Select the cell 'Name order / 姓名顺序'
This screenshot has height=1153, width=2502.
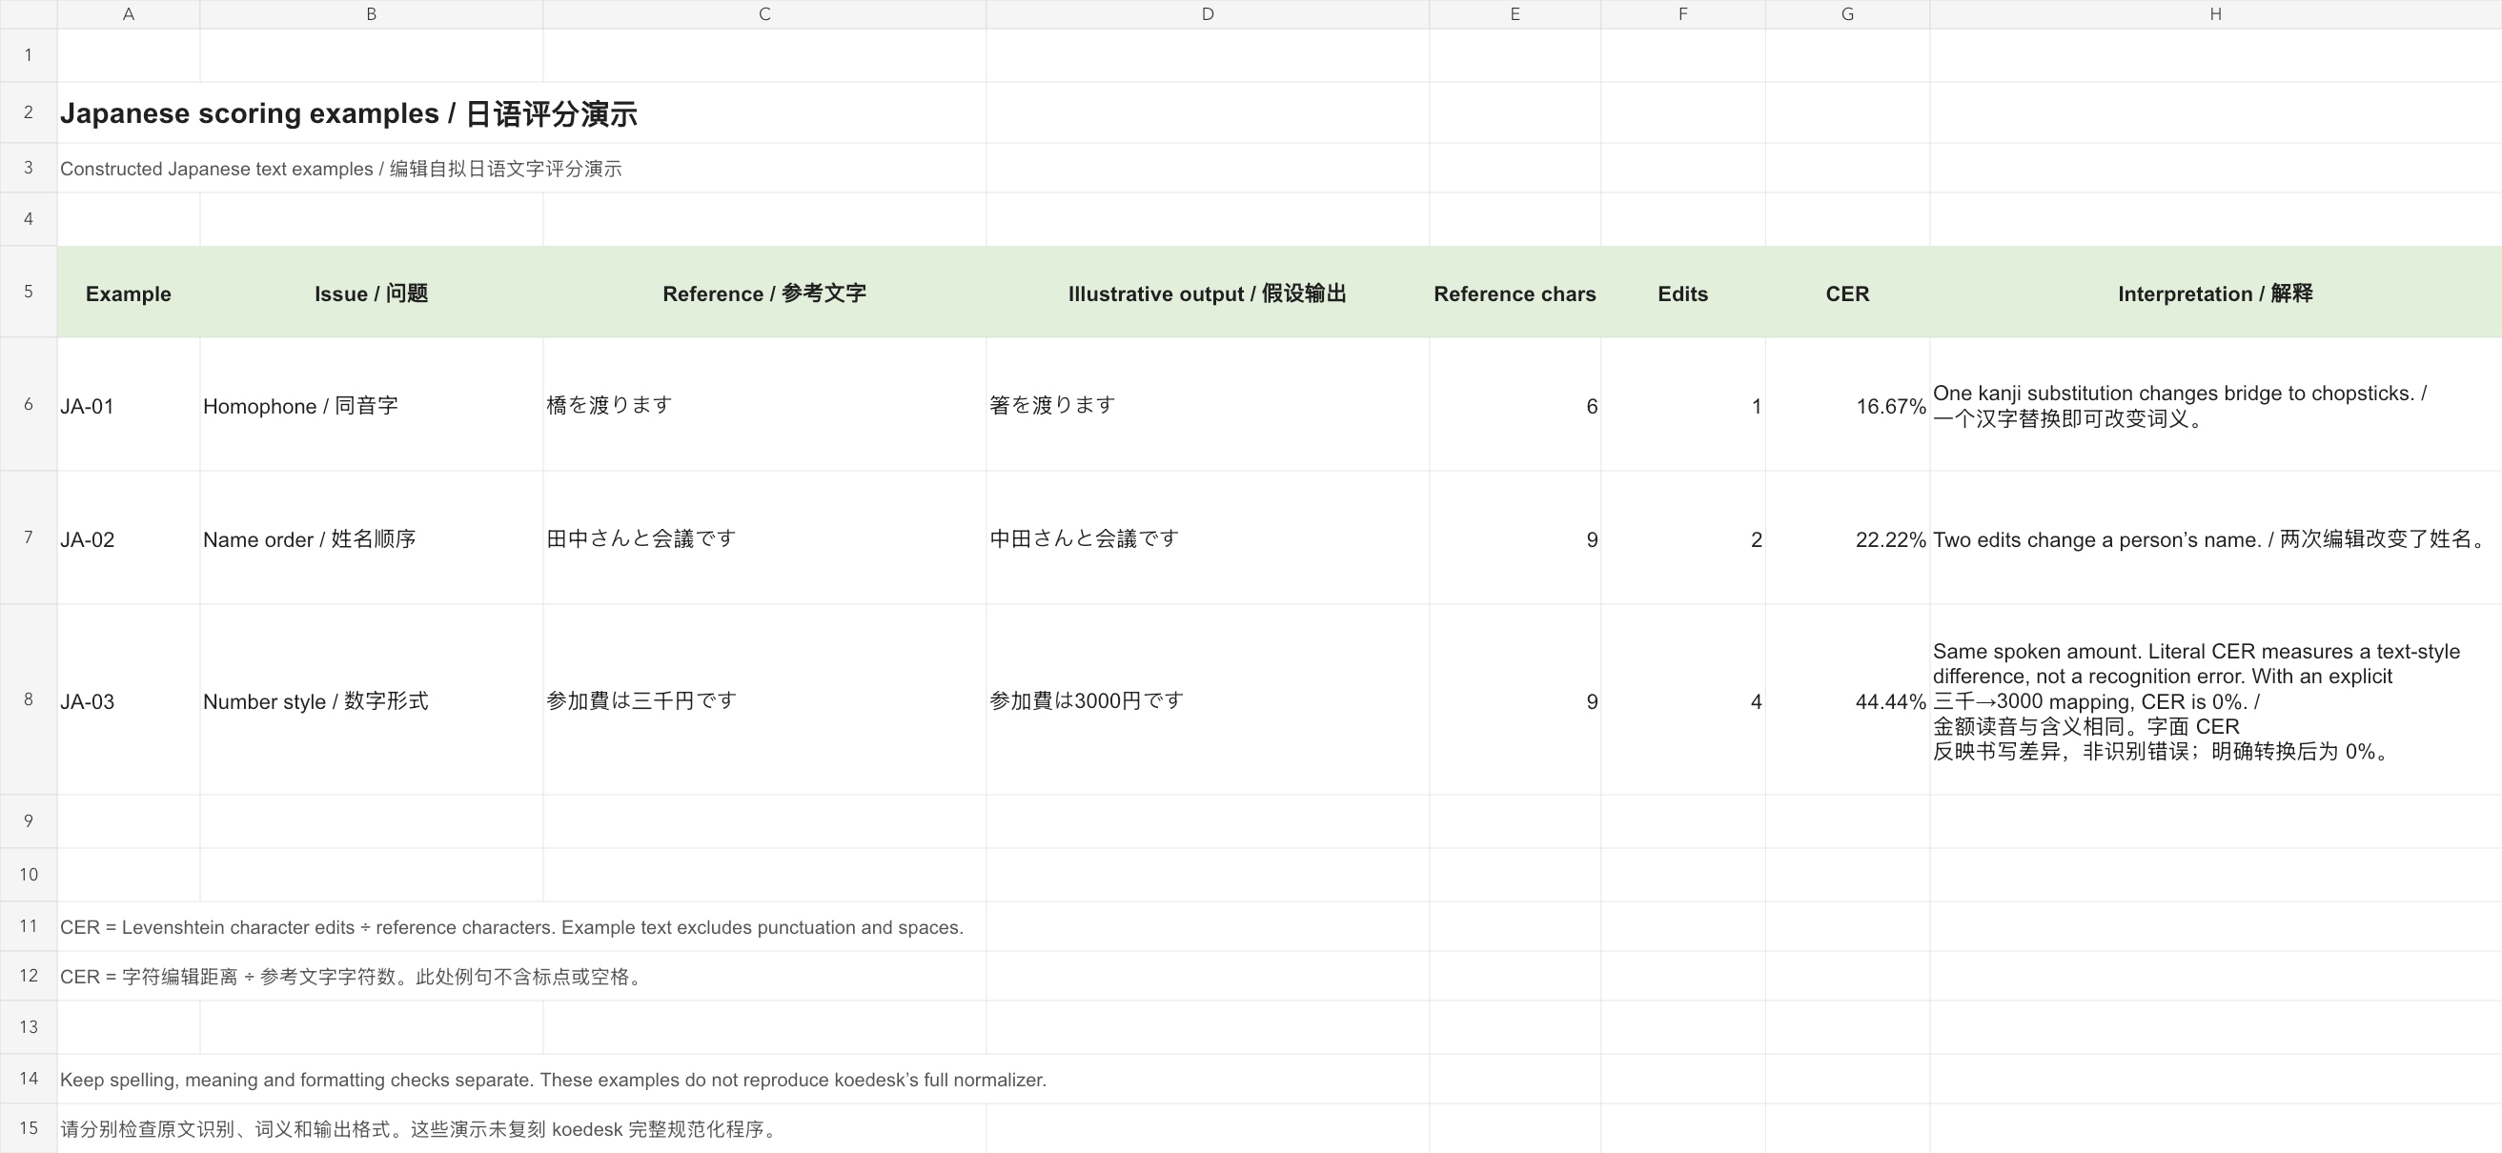(371, 538)
